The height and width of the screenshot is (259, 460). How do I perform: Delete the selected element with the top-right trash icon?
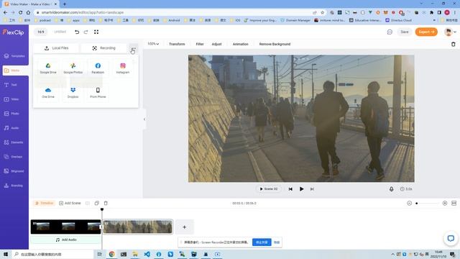[x=454, y=44]
